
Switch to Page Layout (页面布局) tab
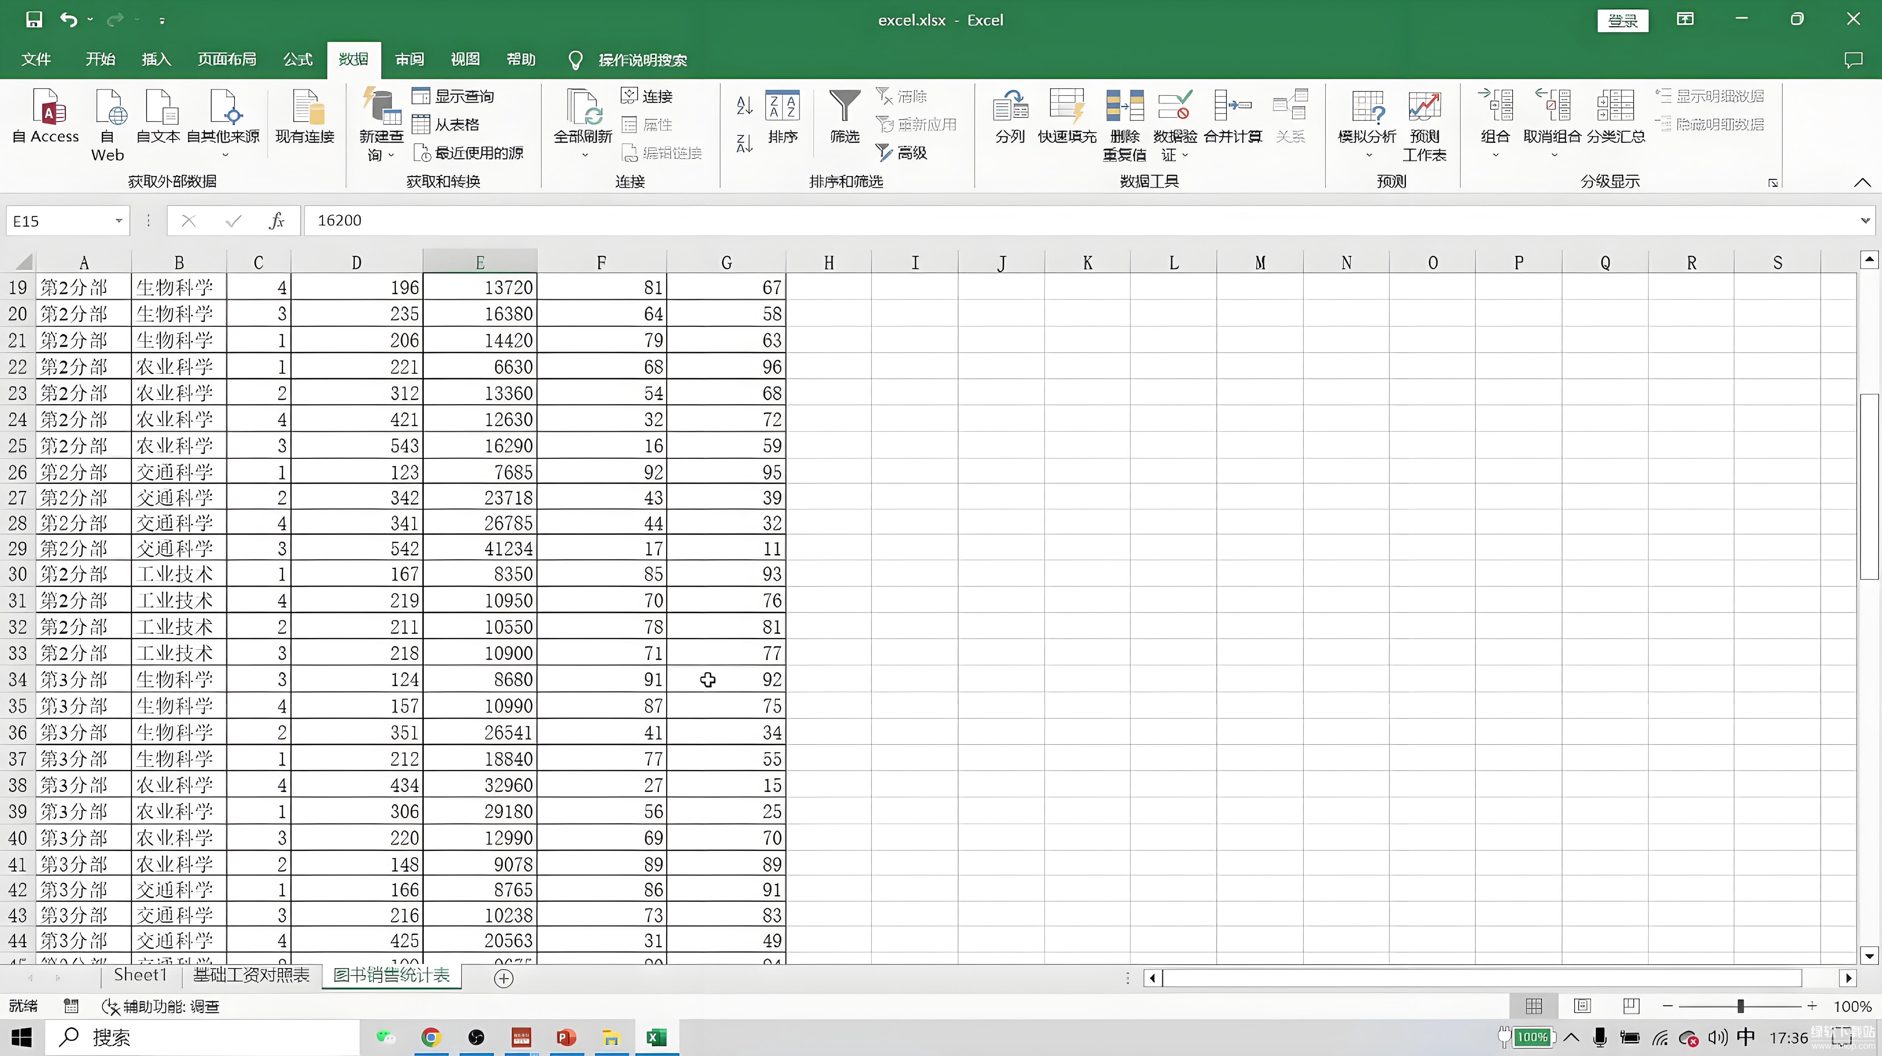[227, 59]
